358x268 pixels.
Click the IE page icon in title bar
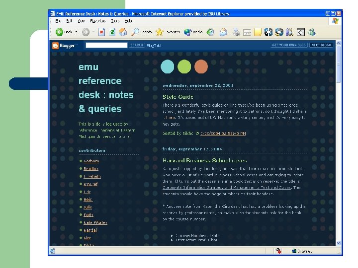(x=53, y=13)
